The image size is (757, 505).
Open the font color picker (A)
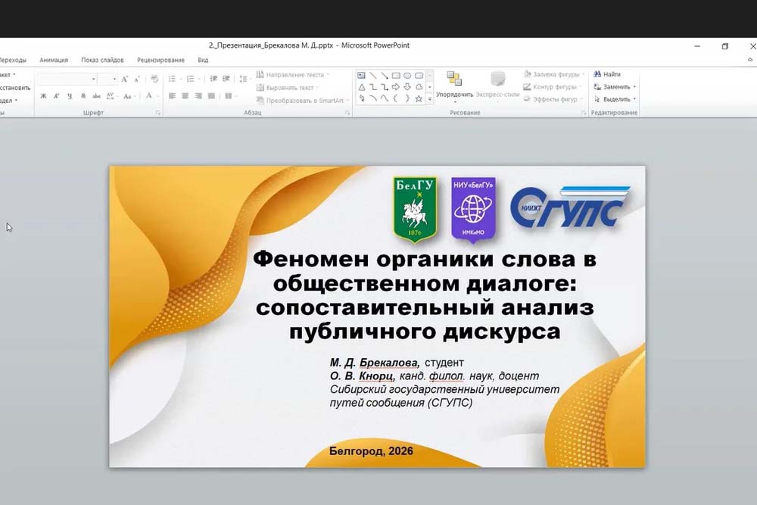click(148, 96)
